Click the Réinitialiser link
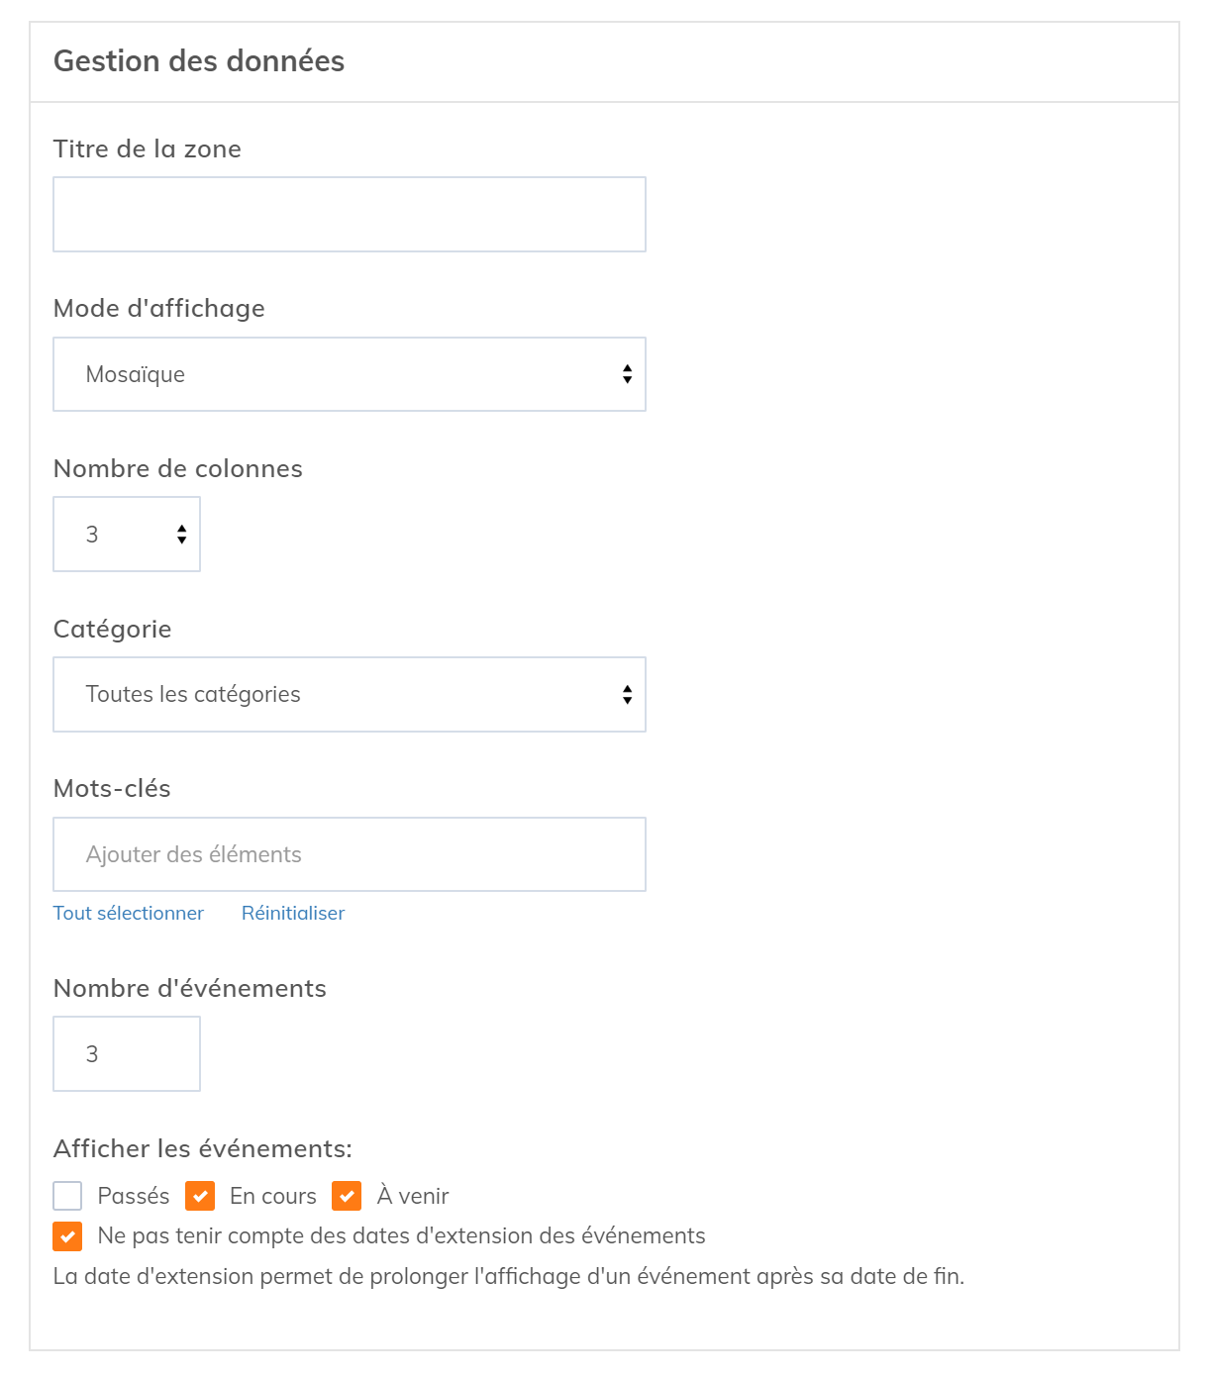 coord(293,913)
